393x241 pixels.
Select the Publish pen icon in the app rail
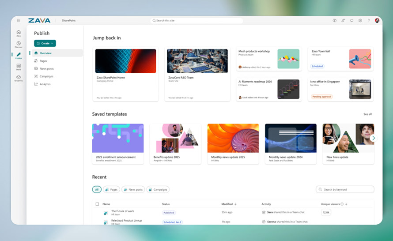click(x=19, y=56)
